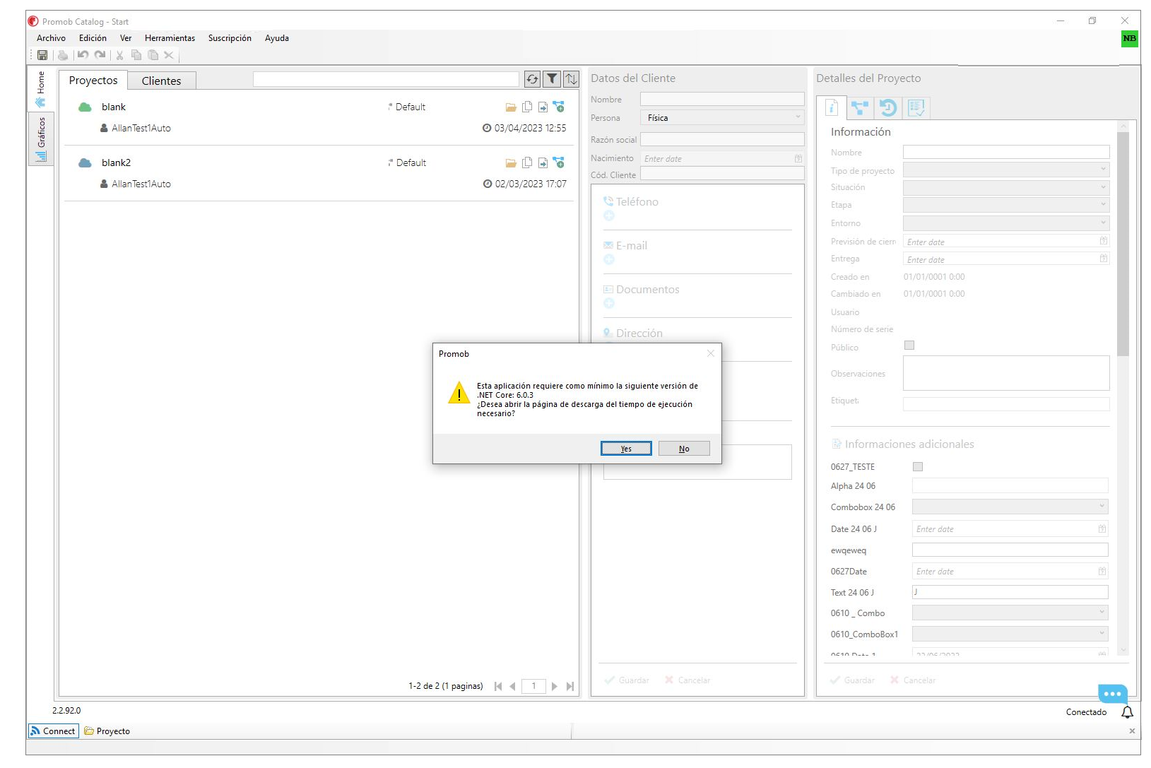Click the sort order arrows icon
The image size is (1151, 768).
click(x=571, y=79)
